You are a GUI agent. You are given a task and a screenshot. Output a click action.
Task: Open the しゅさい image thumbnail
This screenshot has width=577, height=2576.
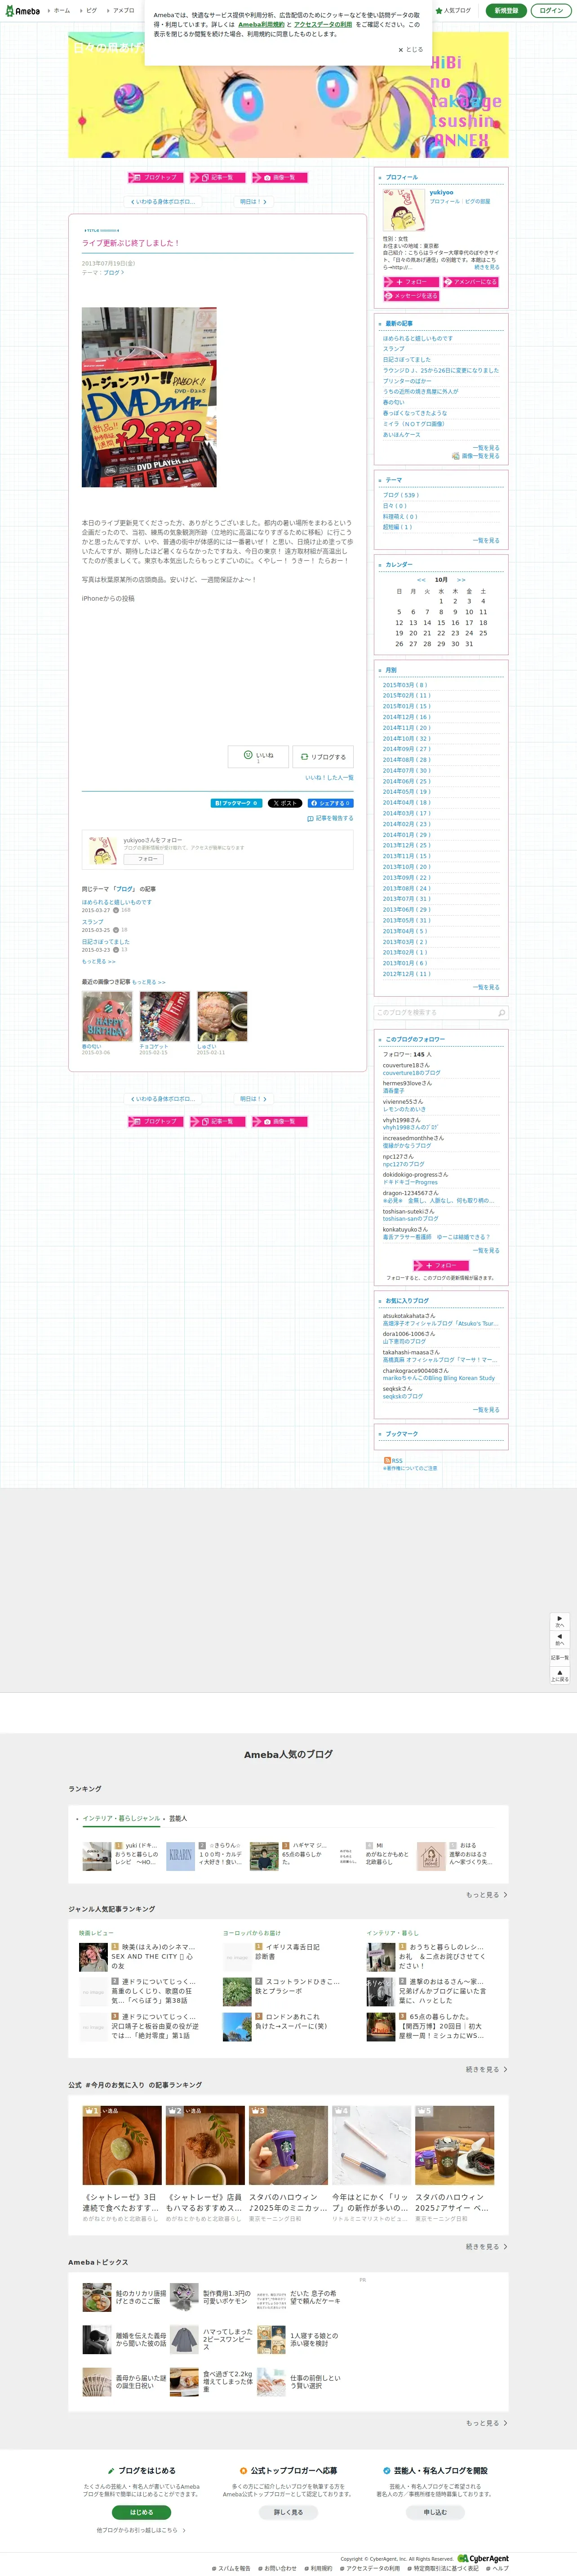click(222, 1016)
